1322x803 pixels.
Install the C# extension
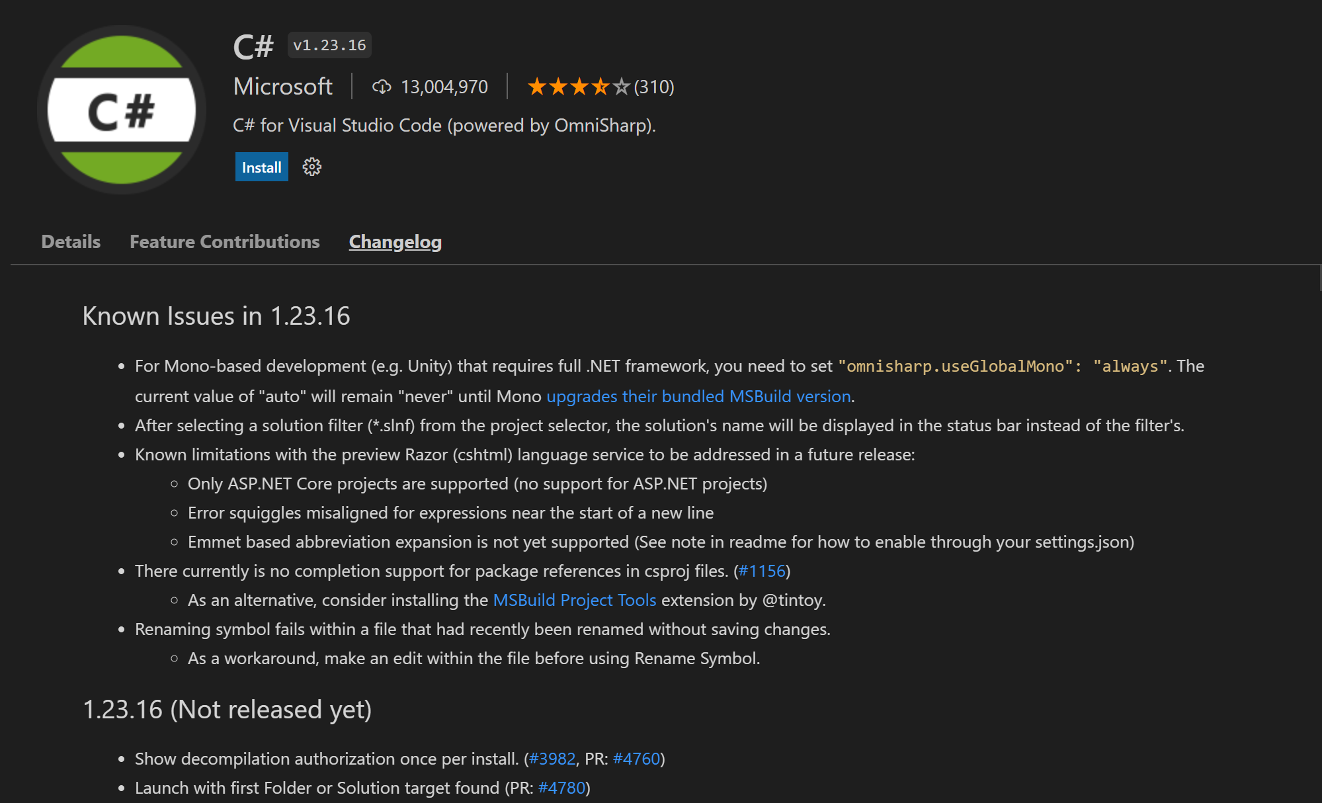pos(261,167)
